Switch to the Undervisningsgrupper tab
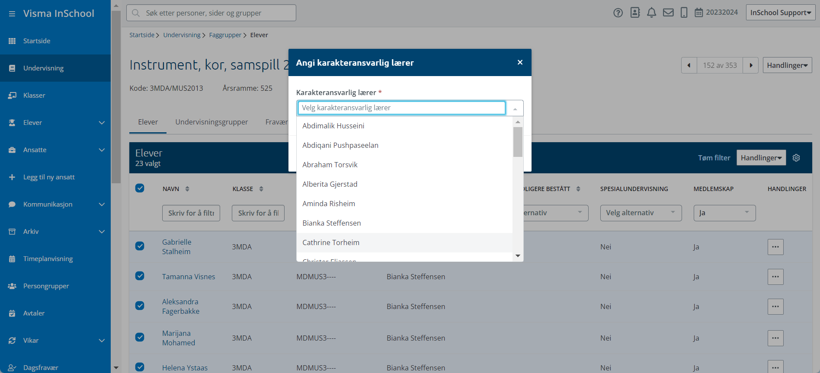 click(211, 122)
